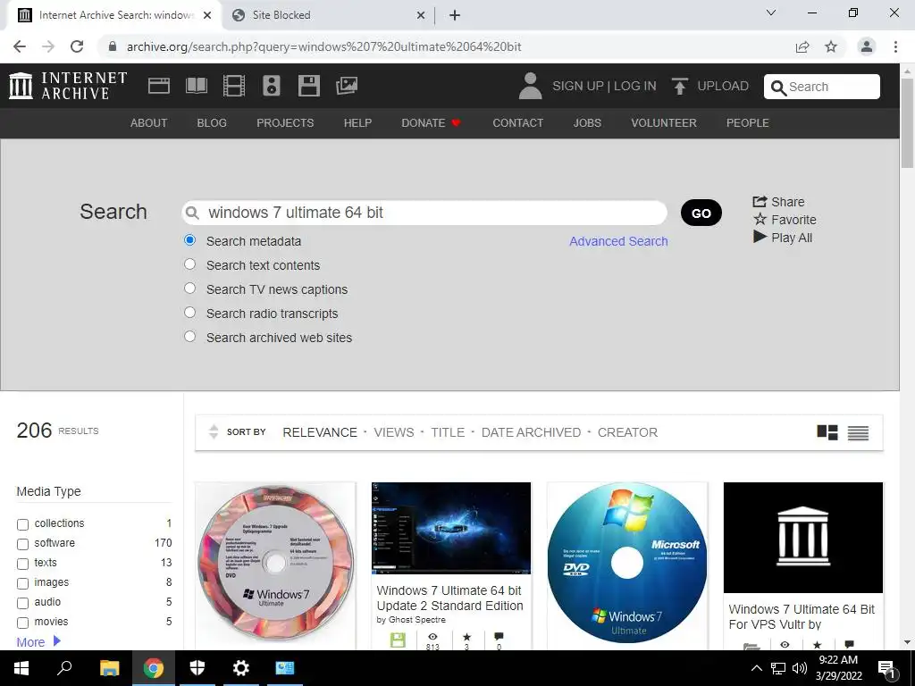Go back in browser history
The height and width of the screenshot is (686, 915).
click(x=20, y=46)
